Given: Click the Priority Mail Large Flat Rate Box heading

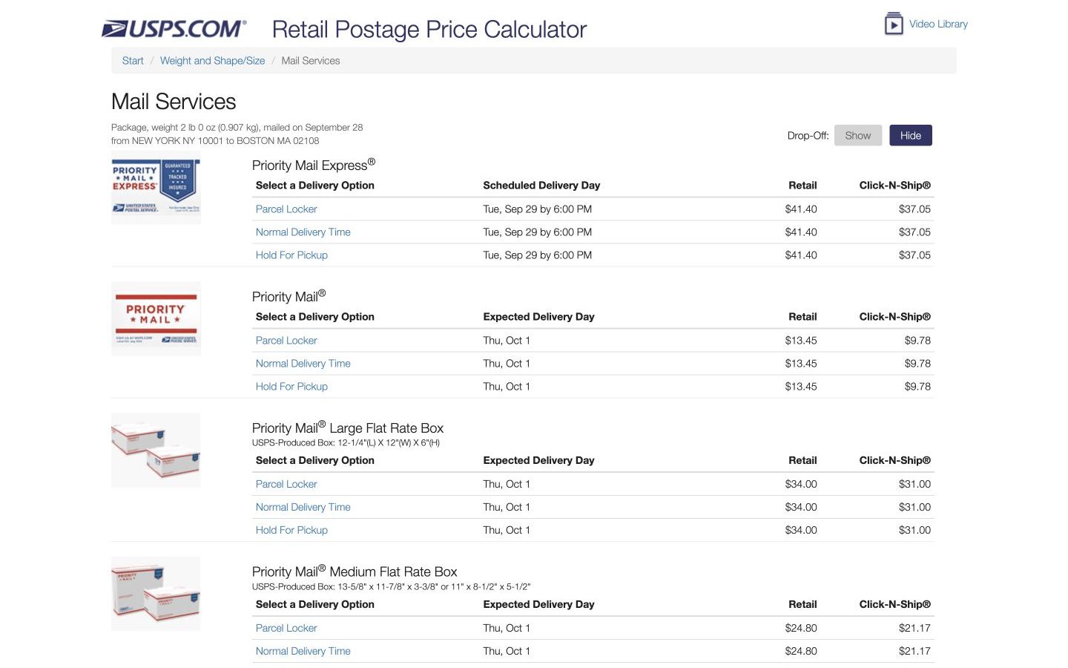Looking at the screenshot, I should pyautogui.click(x=348, y=428).
